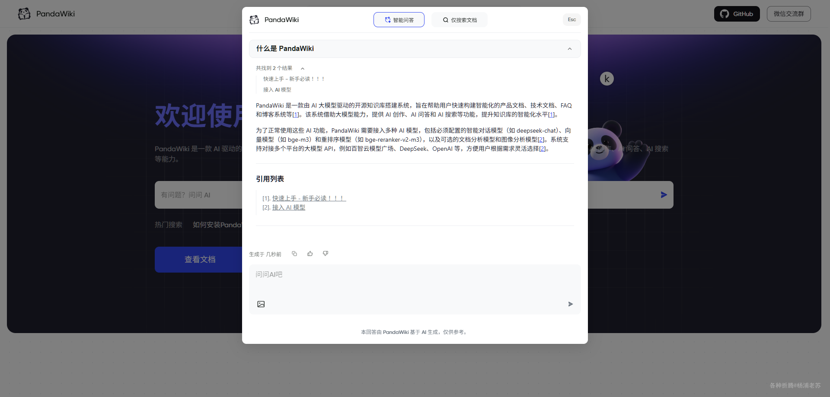This screenshot has height=397, width=830.
Task: Switch to the 仅搜索文档 tab
Action: 460,20
